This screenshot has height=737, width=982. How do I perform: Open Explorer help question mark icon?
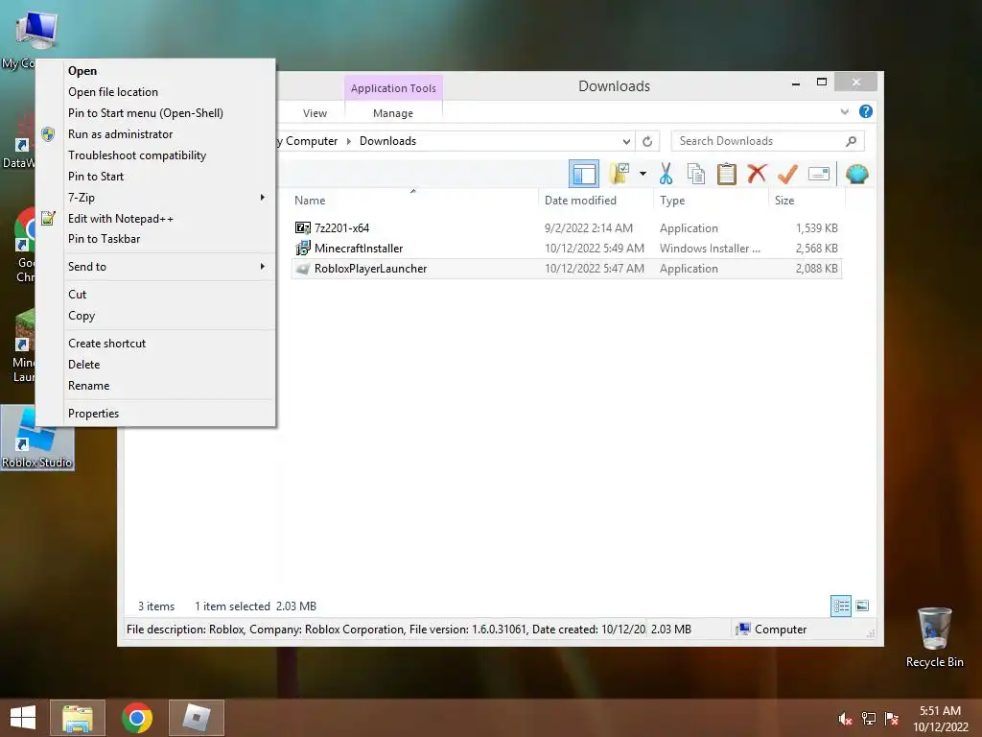tap(866, 111)
